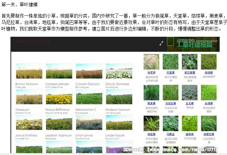Select the 结缕草 photo thumbnail
This screenshot has width=227, height=155.
[x=209, y=62]
